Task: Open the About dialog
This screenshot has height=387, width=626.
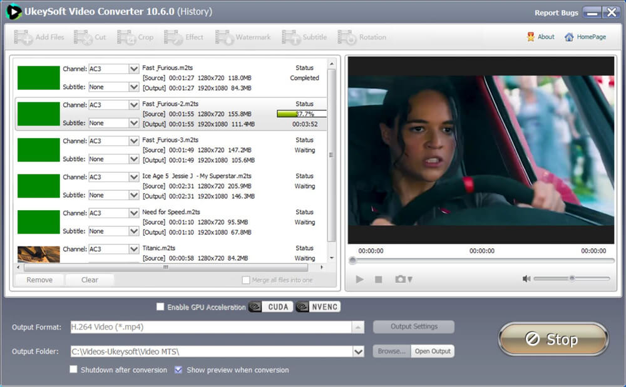Action: tap(541, 37)
